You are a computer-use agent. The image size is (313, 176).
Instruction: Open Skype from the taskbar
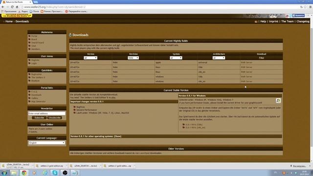55,173
